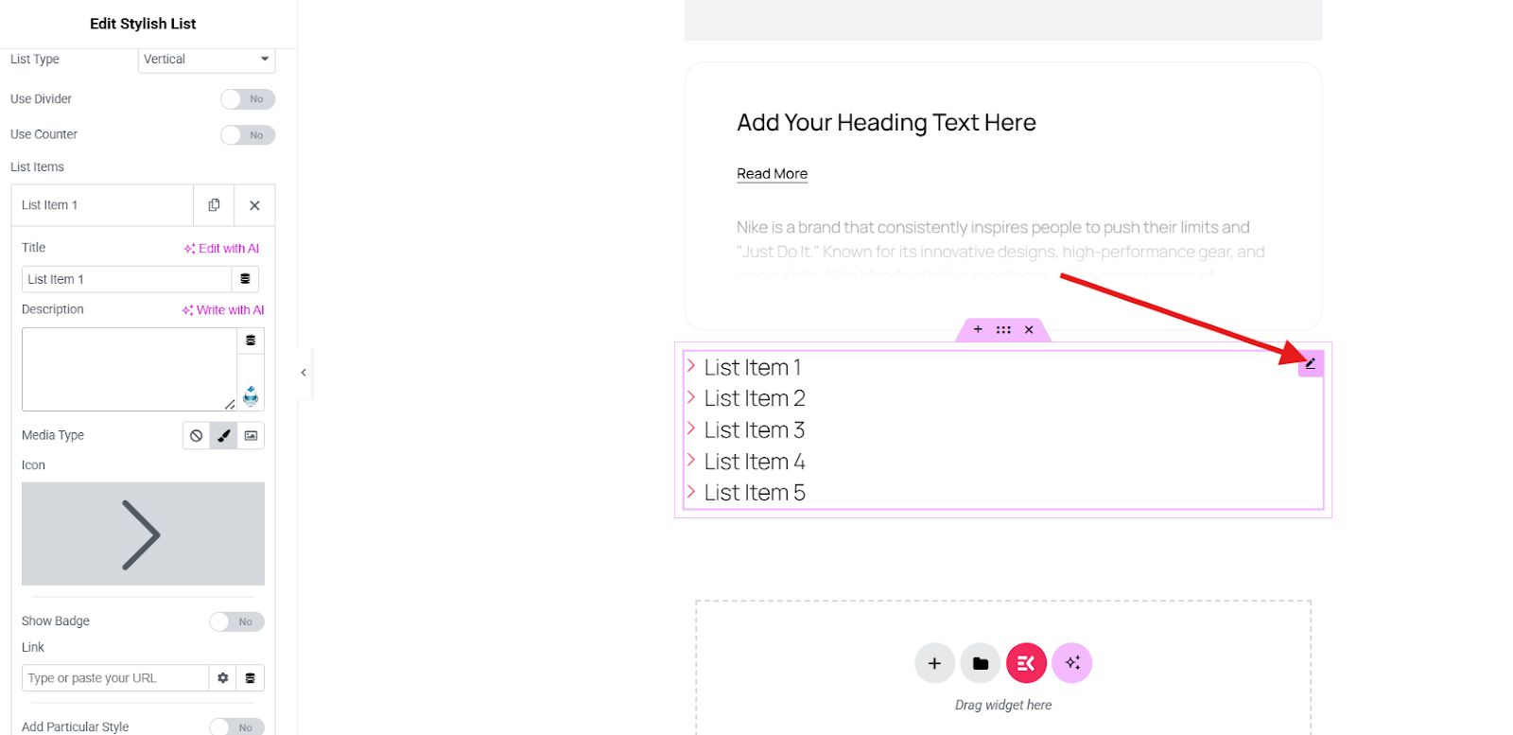Open the List Type dropdown
The image size is (1513, 735).
206,60
